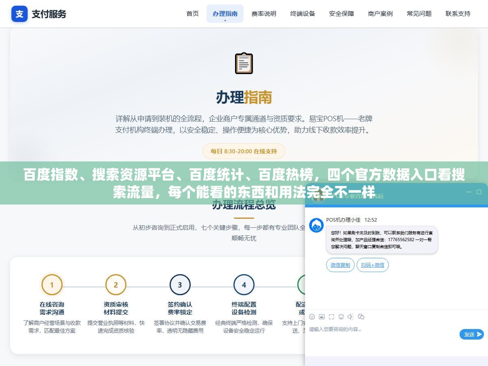Click the screenshot capture icon in chat

point(331,316)
